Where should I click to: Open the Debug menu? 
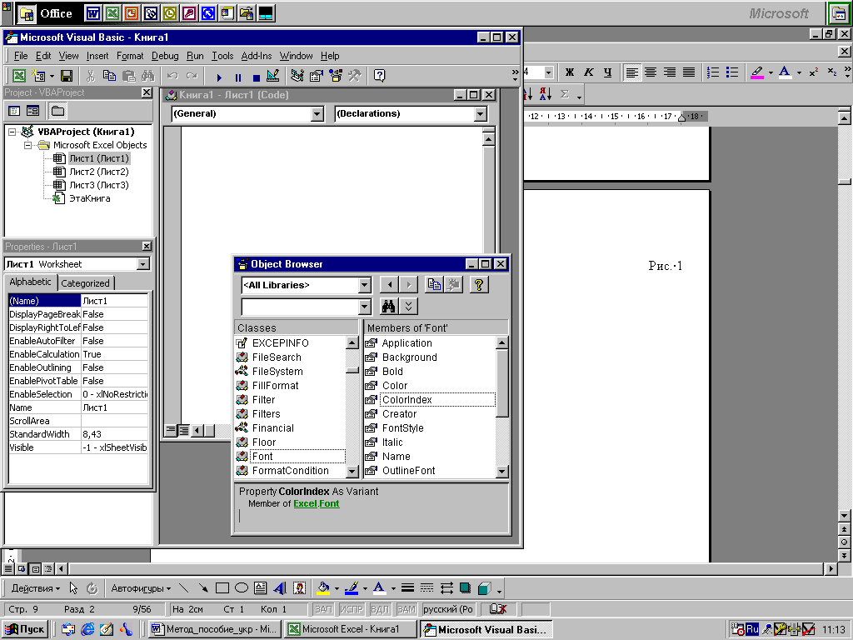(165, 56)
